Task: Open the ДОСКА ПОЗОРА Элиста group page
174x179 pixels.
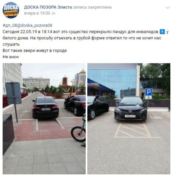Action: pos(48,7)
